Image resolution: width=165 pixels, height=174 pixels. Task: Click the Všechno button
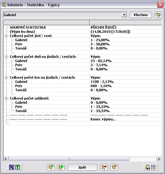tap(141, 15)
